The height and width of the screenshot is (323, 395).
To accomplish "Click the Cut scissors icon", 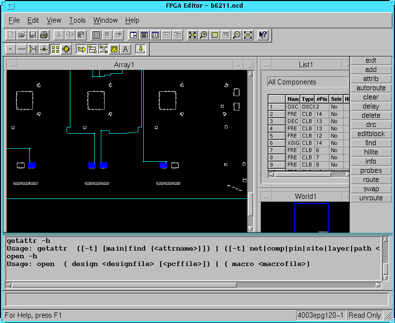I will pyautogui.click(x=58, y=35).
